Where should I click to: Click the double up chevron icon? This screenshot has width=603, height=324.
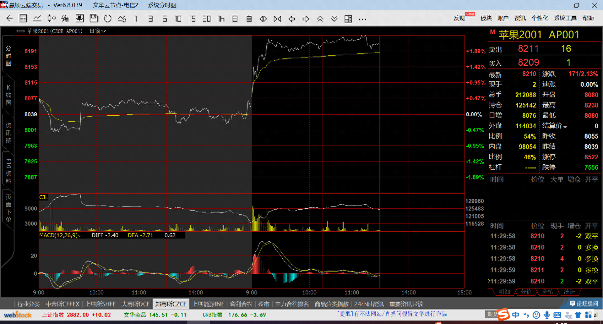320,19
